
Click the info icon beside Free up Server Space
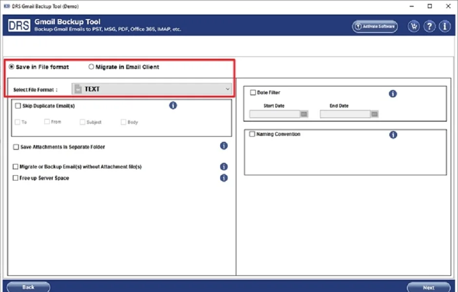(x=224, y=178)
